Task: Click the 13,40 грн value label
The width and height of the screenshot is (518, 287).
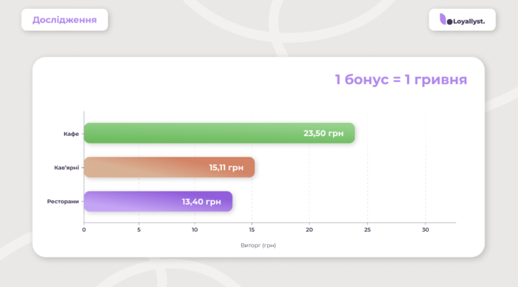Action: pyautogui.click(x=202, y=201)
